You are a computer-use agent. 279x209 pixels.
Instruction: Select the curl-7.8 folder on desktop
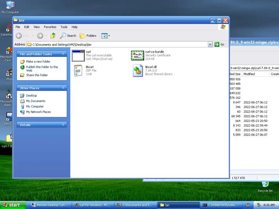(7, 141)
